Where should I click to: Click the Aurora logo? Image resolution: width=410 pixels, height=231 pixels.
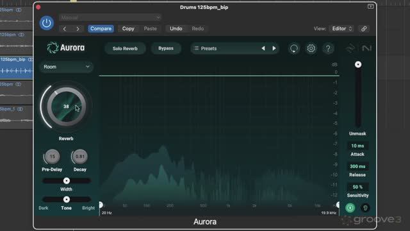pos(66,48)
